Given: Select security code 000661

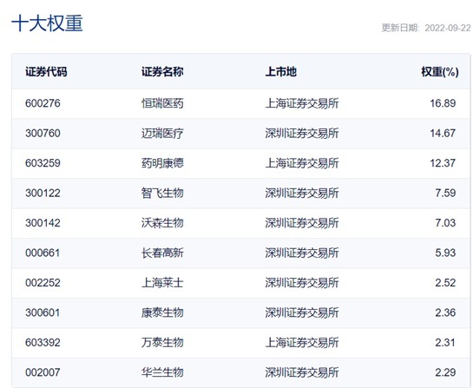Looking at the screenshot, I should point(43,253).
